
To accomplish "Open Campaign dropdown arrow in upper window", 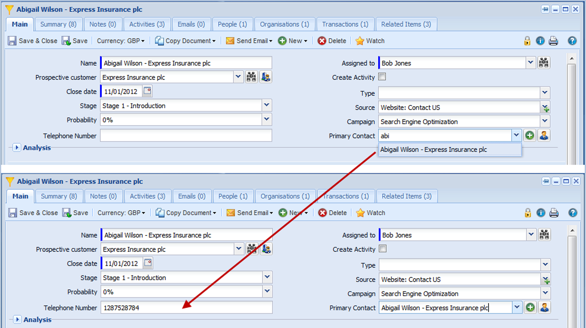I will point(545,121).
